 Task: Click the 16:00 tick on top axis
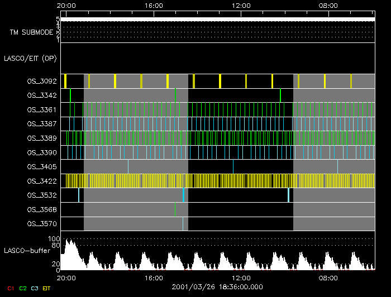(x=154, y=5)
